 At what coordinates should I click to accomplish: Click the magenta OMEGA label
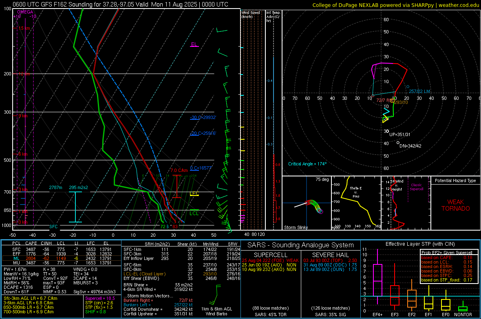click(25, 12)
